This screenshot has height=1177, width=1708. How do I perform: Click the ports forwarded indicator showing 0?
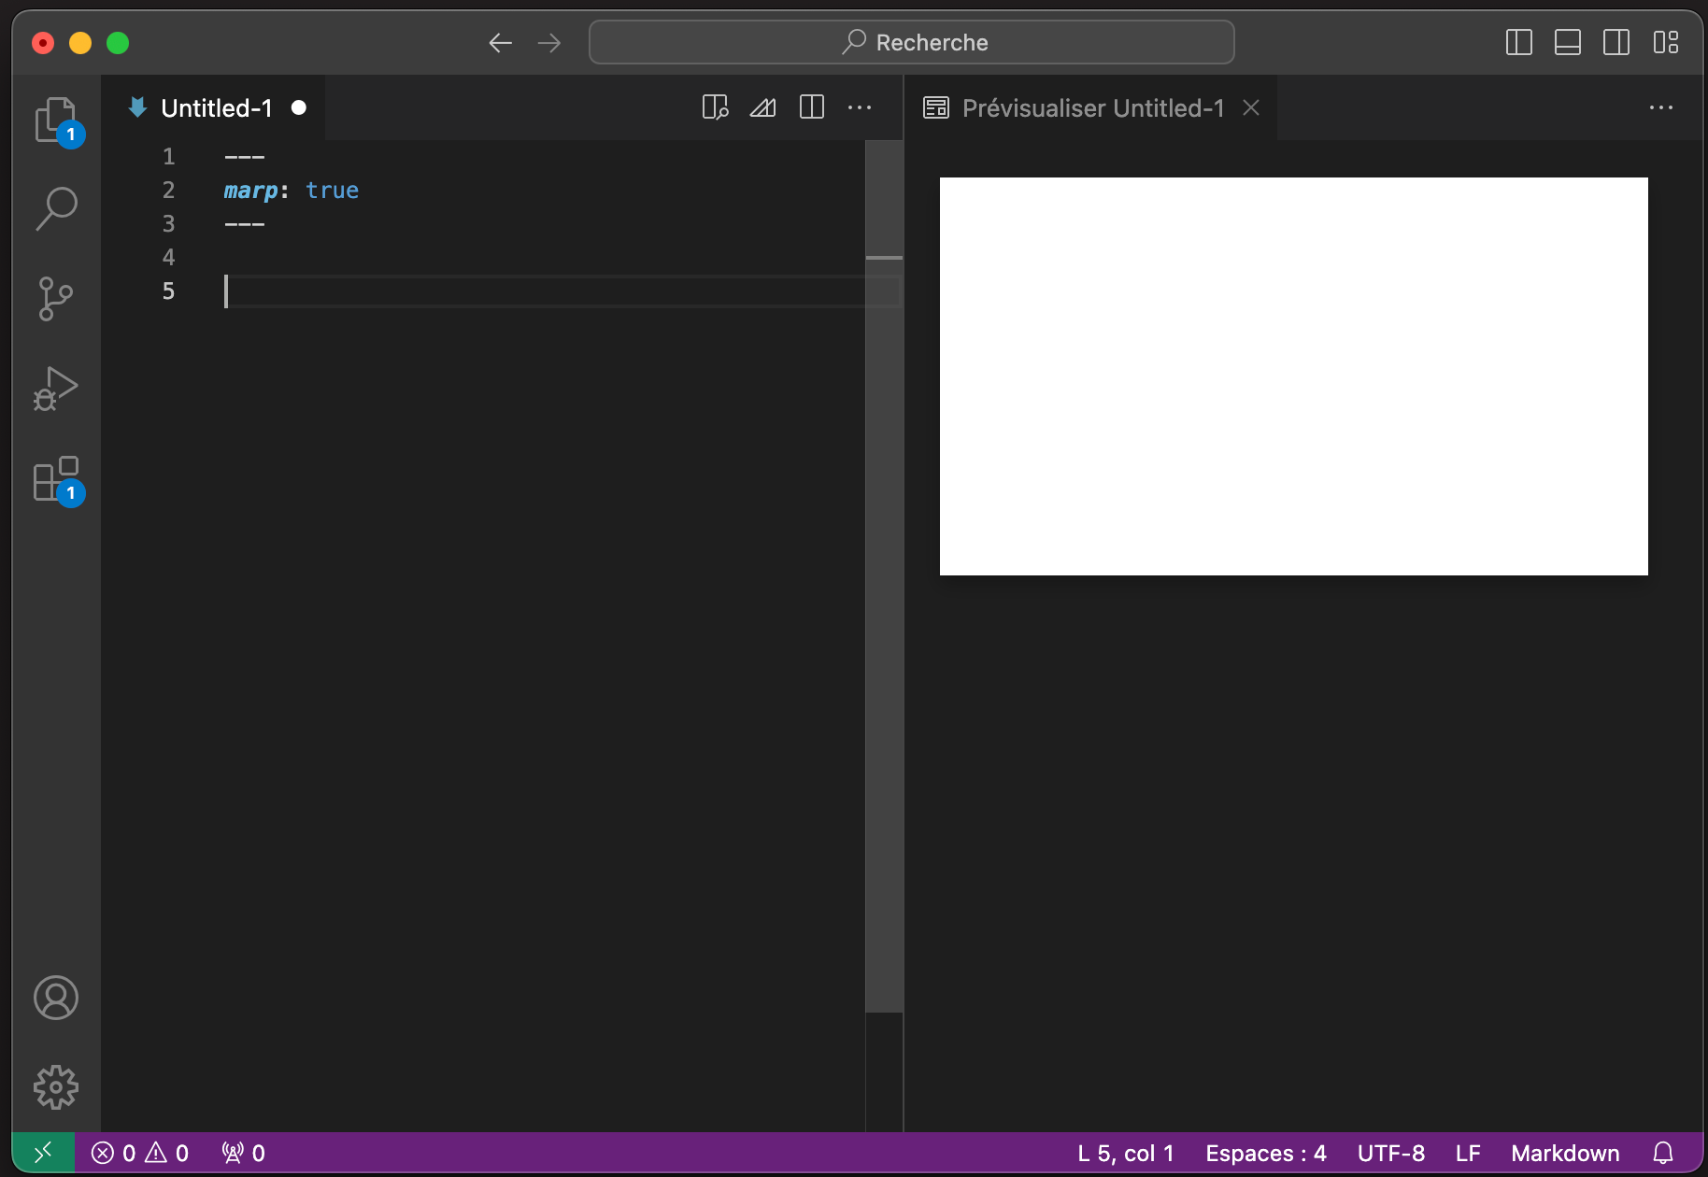tap(244, 1153)
